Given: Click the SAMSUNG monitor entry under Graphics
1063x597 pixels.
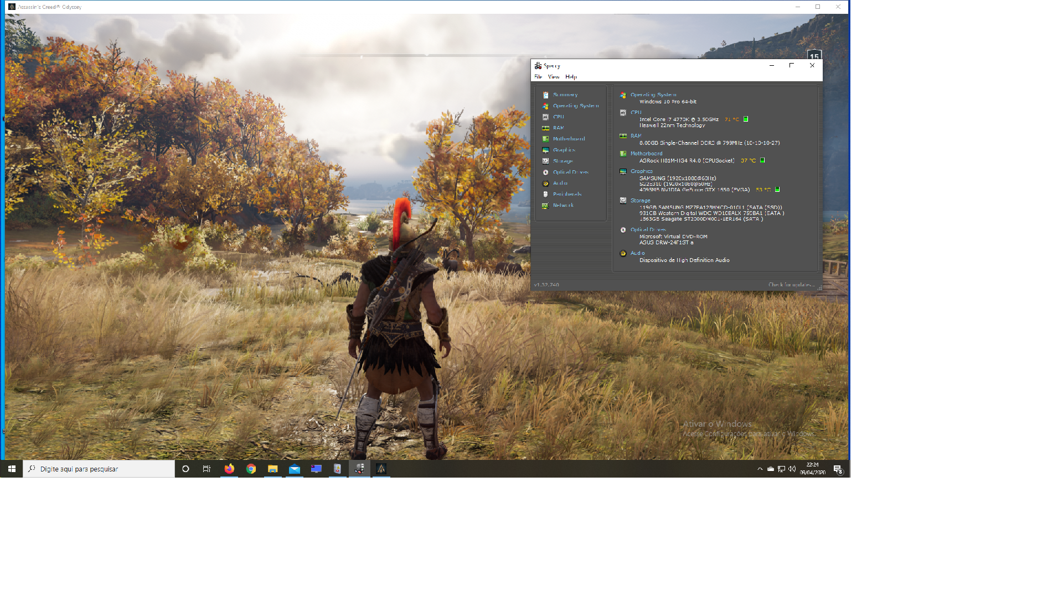Looking at the screenshot, I should [x=678, y=178].
